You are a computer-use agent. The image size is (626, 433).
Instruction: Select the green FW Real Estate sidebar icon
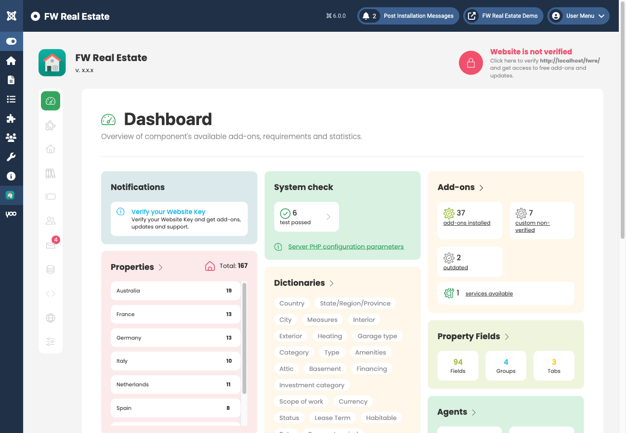coord(12,195)
